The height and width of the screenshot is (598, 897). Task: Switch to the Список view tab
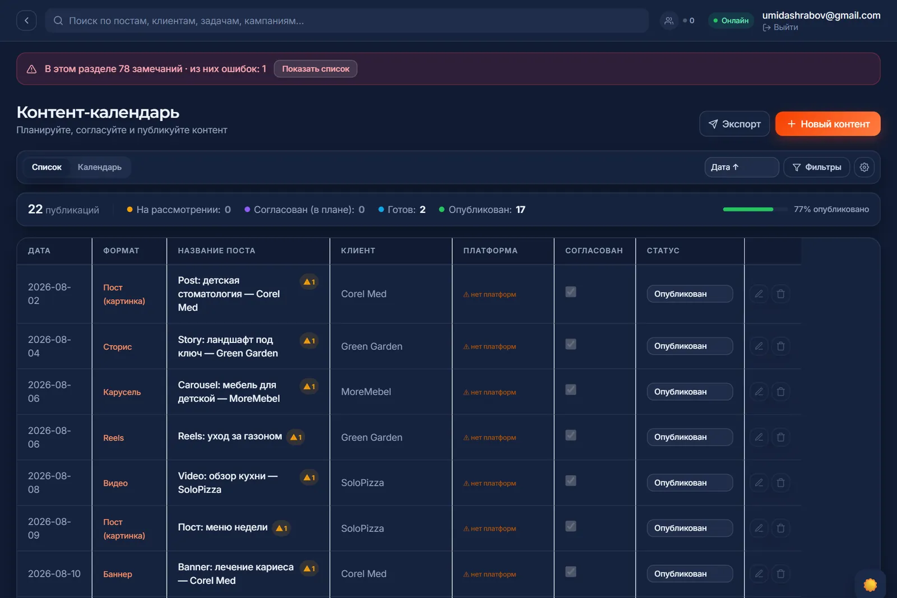[x=47, y=167]
